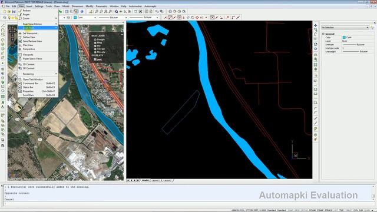Click the red X clear entity snaps icon
Viewport: 377px width, 212px height.
(x=227, y=18)
